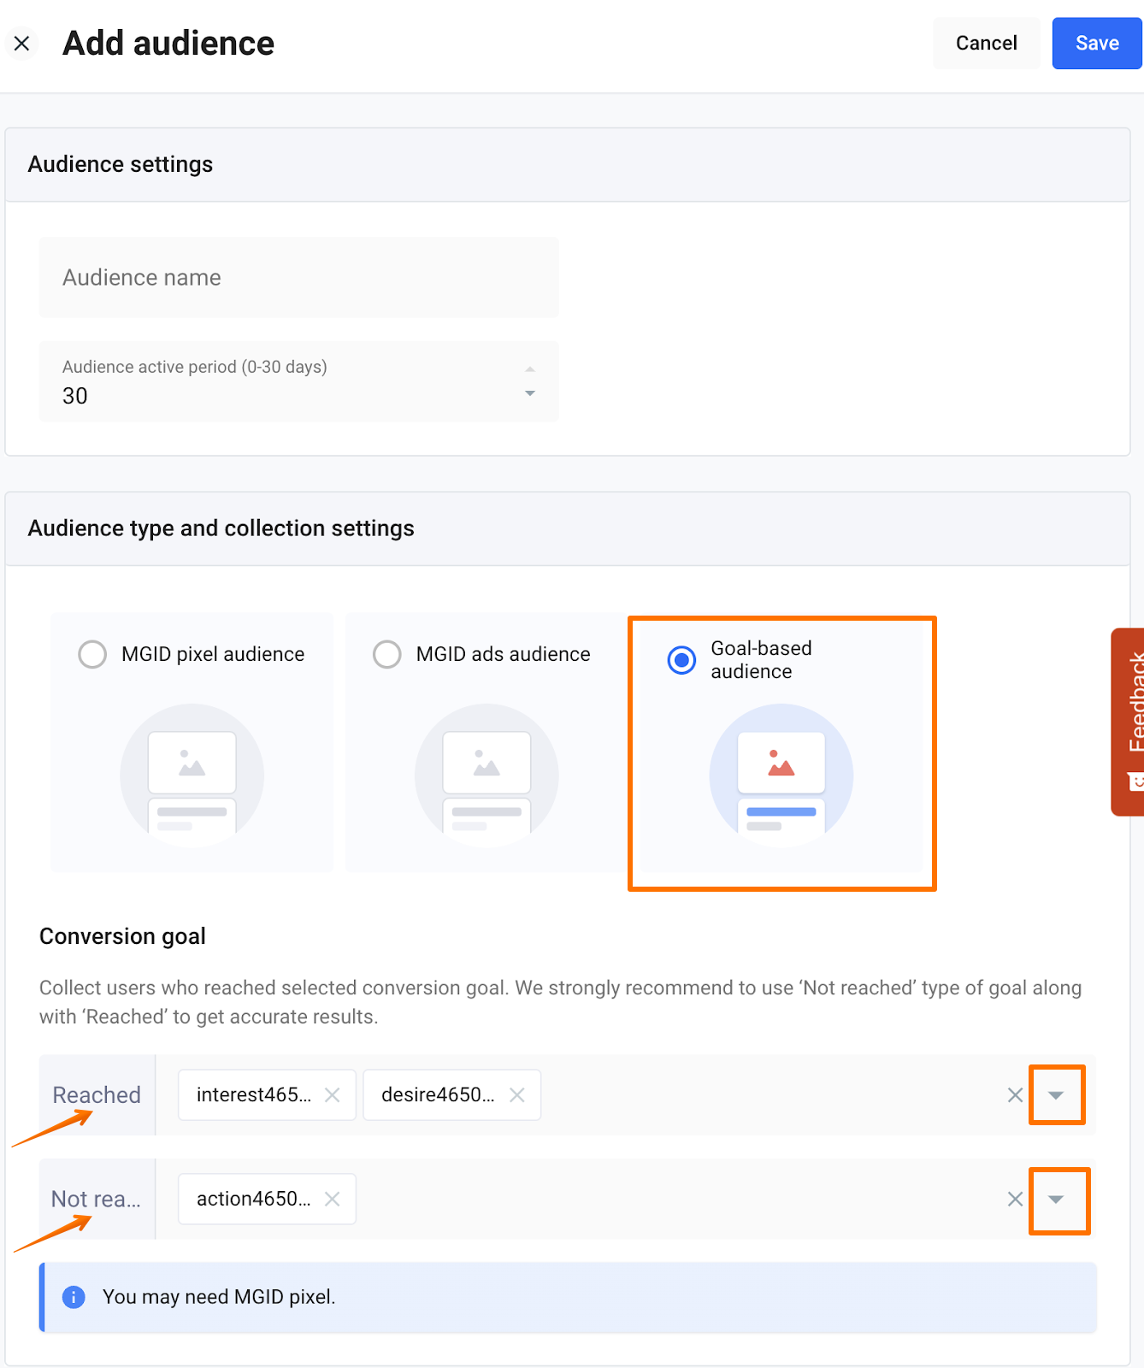Select Goal-based audience radio button
1144x1368 pixels.
681,660
